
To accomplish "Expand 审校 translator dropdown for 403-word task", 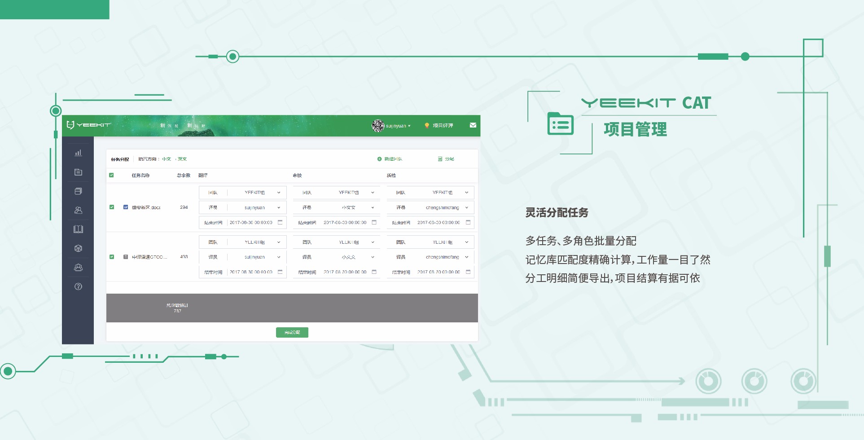I will pyautogui.click(x=336, y=257).
